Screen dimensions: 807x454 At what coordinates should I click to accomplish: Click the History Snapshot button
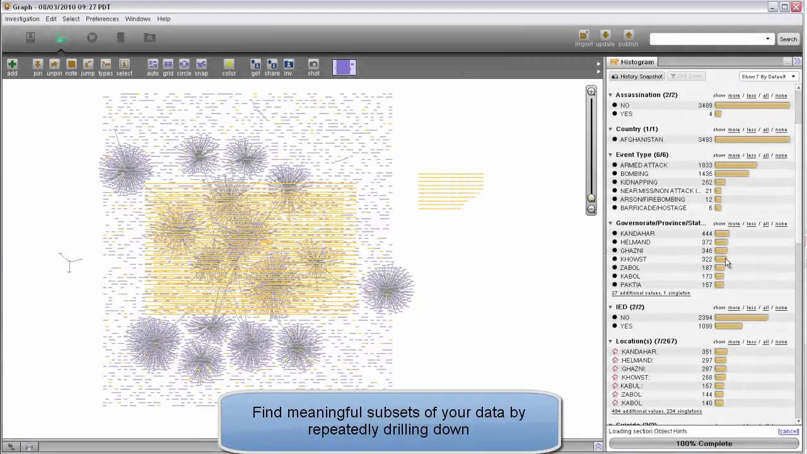tap(637, 77)
